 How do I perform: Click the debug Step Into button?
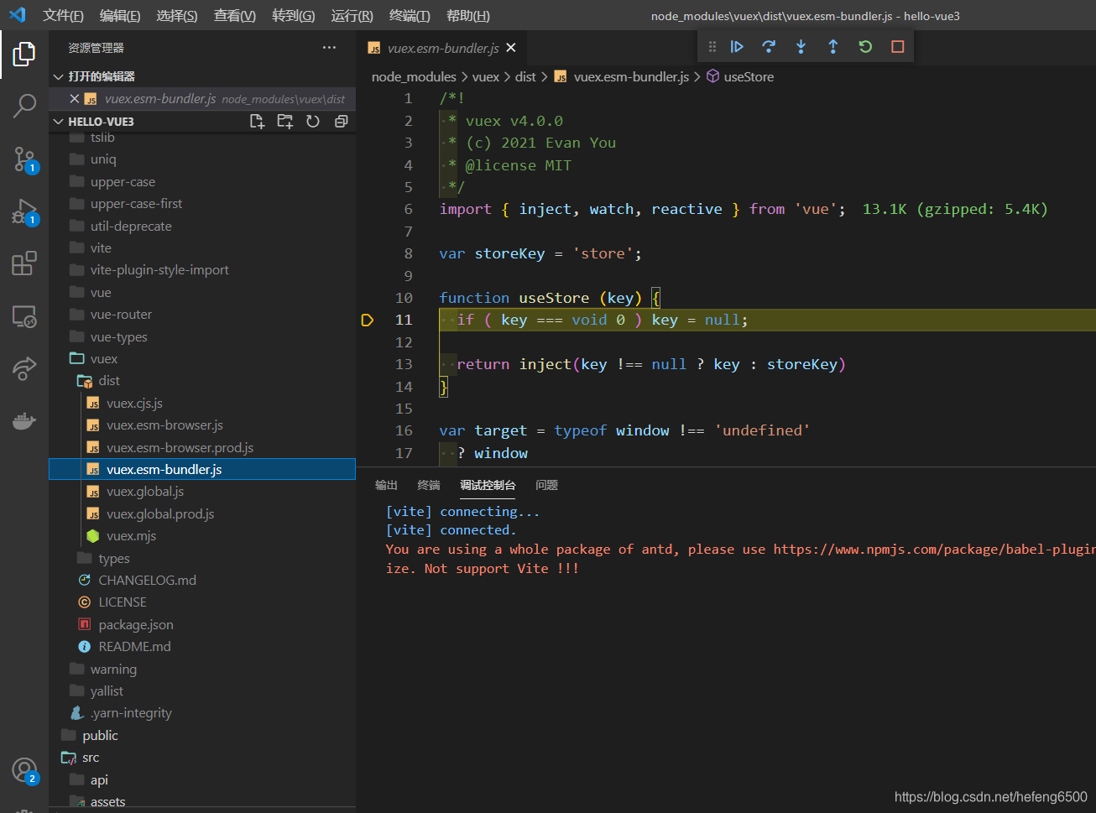pos(801,47)
